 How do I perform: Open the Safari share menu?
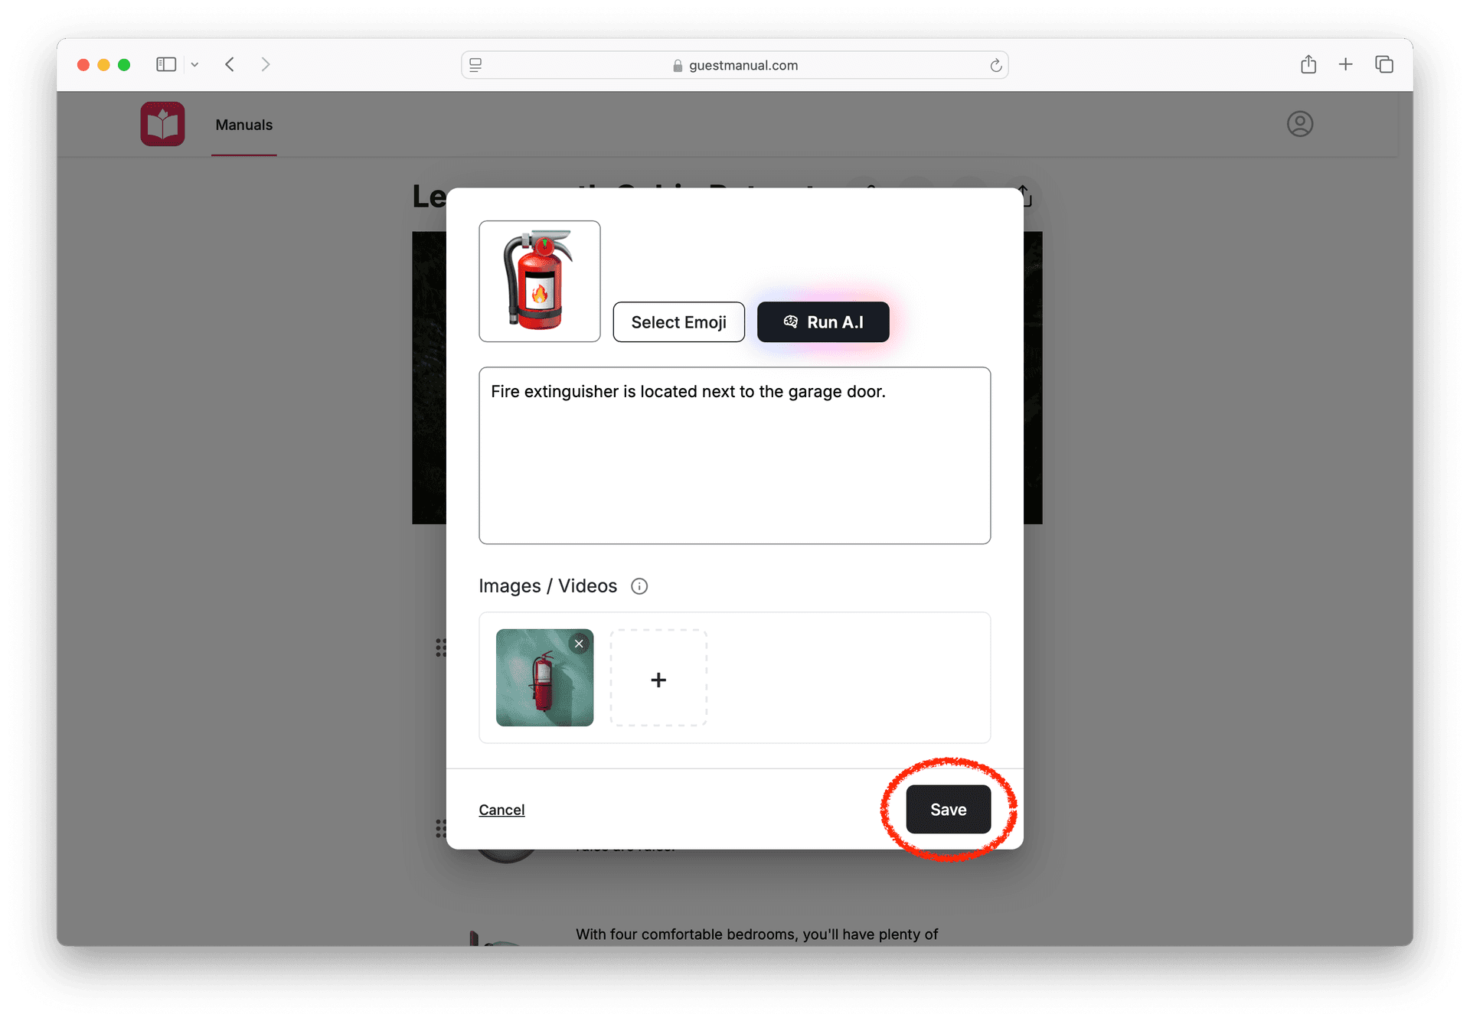[1308, 64]
